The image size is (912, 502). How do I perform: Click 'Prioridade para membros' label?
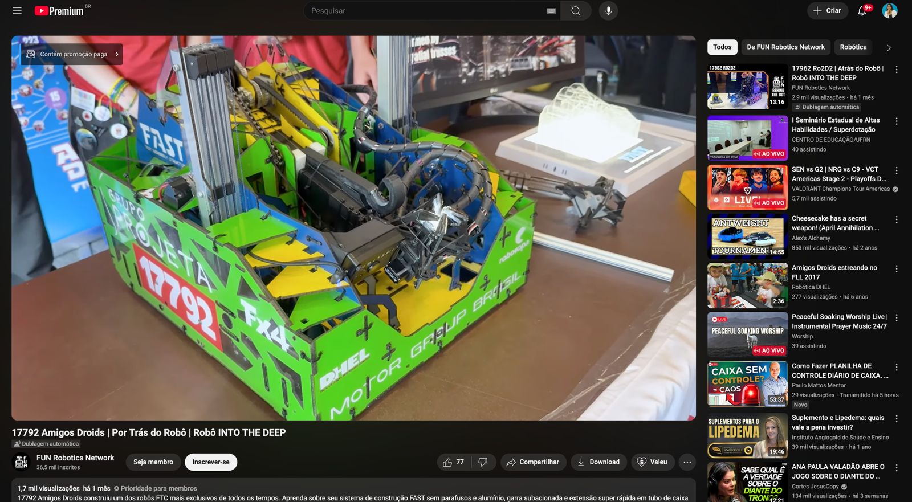[x=155, y=488]
